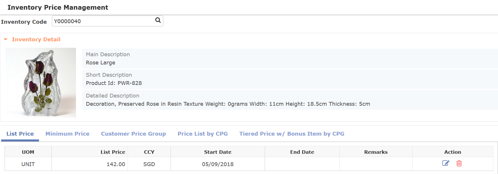
Task: Go to the Price List by CPG tab
Action: click(x=203, y=134)
